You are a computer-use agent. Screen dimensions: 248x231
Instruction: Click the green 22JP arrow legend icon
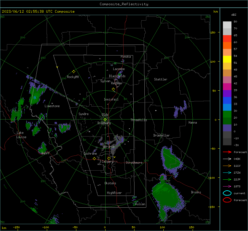click(x=227, y=179)
